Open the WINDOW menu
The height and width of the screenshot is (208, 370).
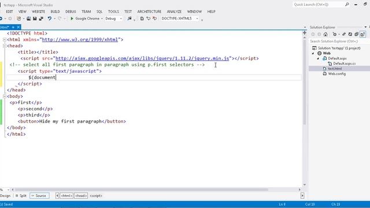pyautogui.click(x=194, y=12)
